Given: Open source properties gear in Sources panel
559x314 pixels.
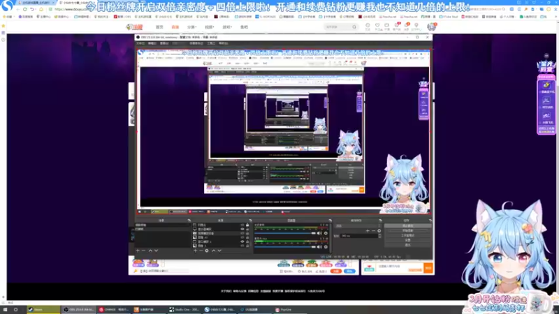Looking at the screenshot, I should [207, 251].
